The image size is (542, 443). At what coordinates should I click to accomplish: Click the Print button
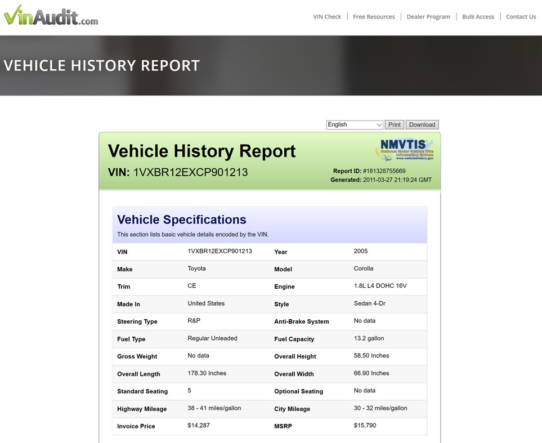click(394, 124)
